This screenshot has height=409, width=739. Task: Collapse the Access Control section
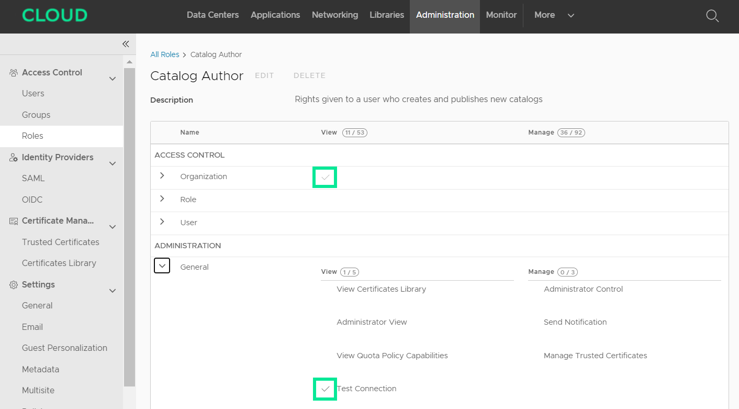click(x=112, y=79)
